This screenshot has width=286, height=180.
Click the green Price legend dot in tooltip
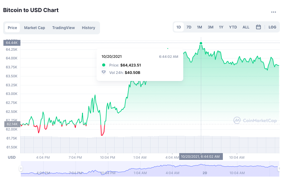104,65
